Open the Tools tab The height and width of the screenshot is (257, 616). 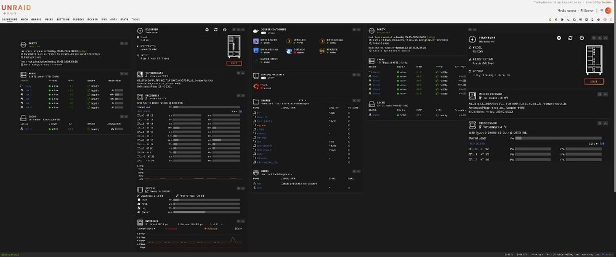tap(136, 19)
